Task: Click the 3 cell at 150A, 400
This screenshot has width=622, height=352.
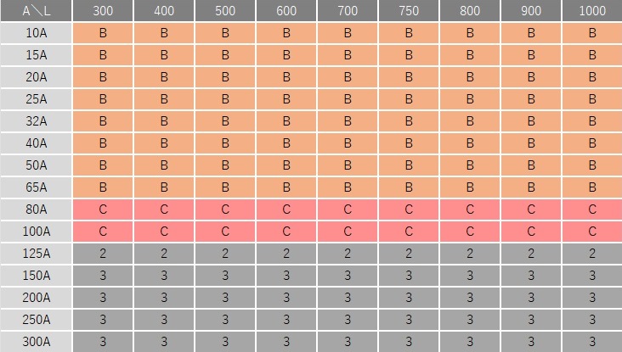Action: [x=164, y=275]
